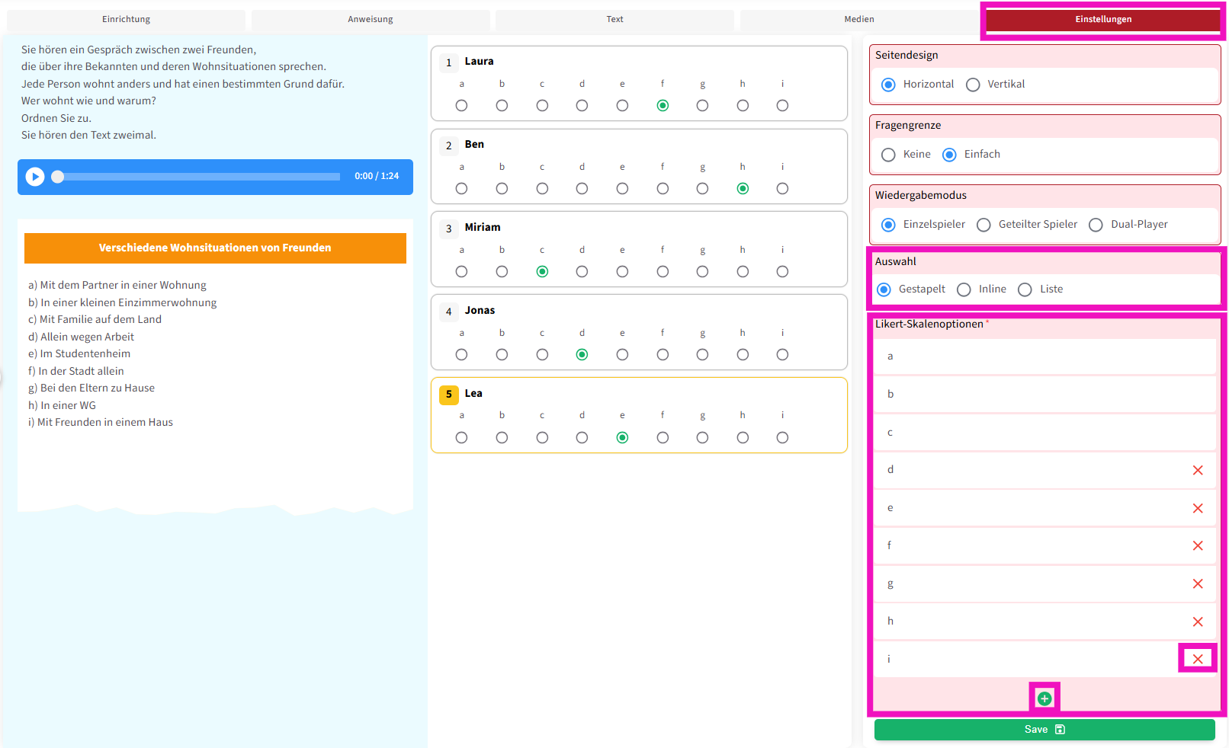Viewport: 1229px width, 748px height.
Task: Delete Likert option 'h'
Action: 1197,622
